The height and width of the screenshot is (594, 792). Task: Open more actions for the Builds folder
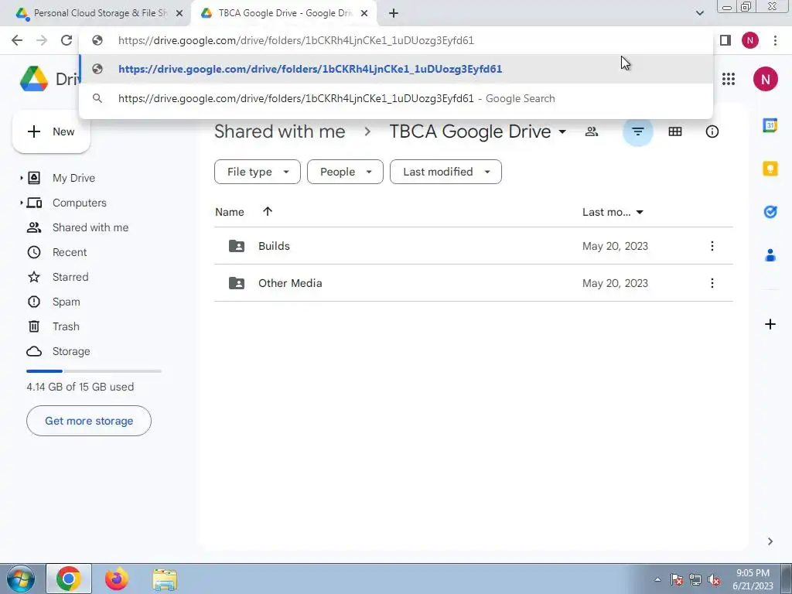point(712,246)
